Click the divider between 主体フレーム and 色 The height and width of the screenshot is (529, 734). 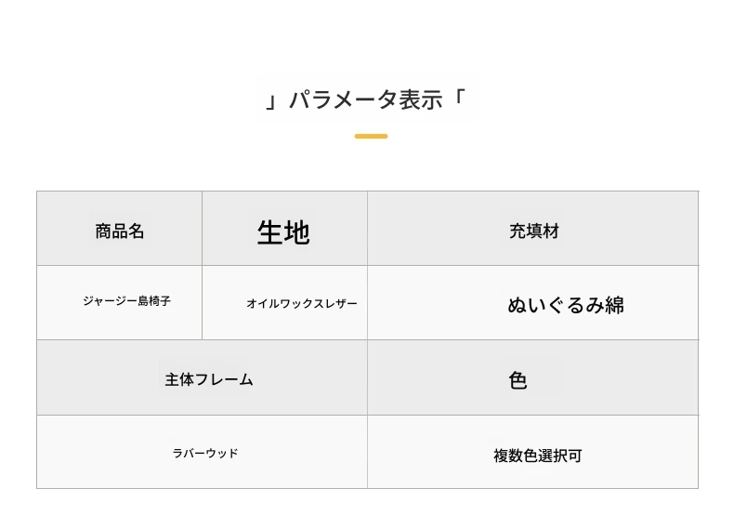point(367,377)
